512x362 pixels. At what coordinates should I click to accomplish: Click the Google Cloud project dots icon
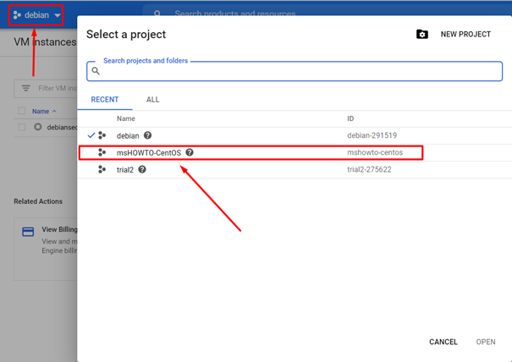[17, 15]
